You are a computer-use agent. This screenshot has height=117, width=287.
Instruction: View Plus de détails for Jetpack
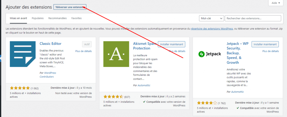click(270, 51)
